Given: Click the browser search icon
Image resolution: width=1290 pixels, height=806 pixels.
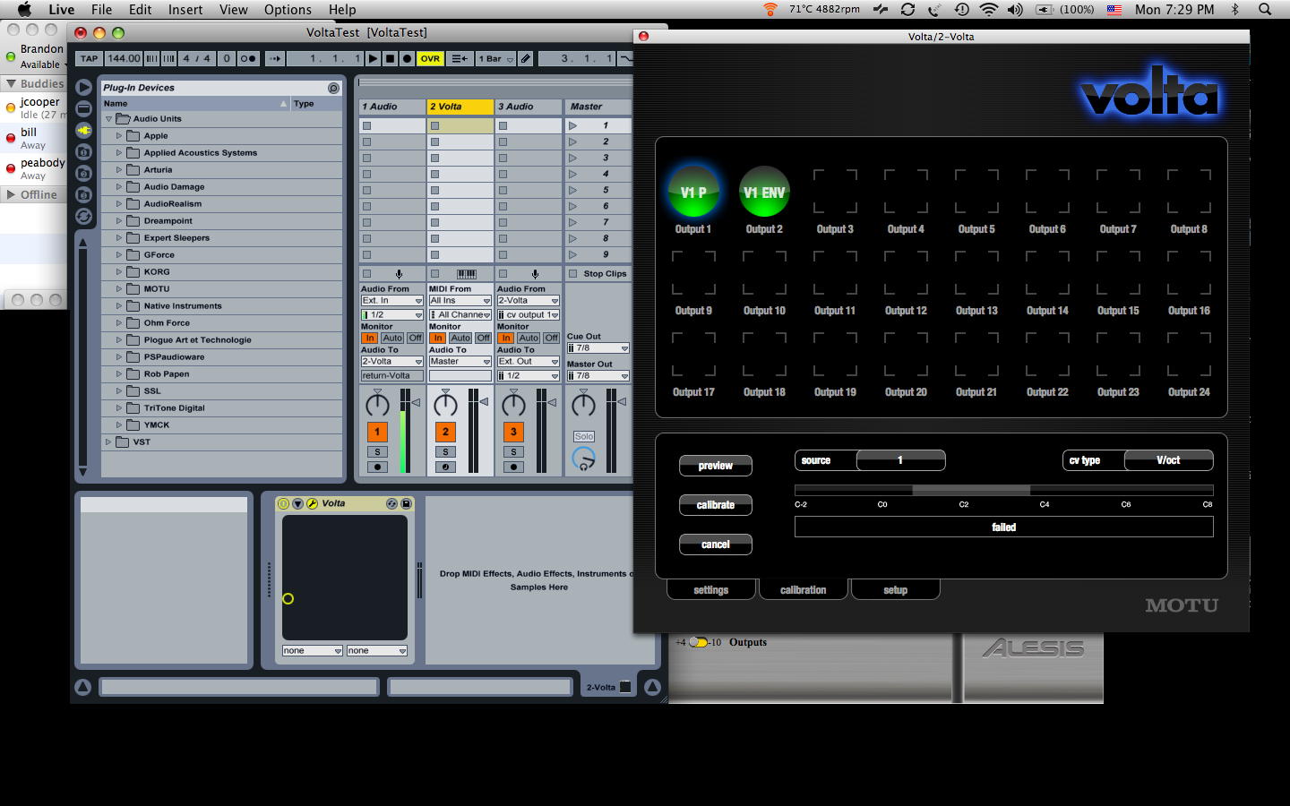Looking at the screenshot, I should point(333,88).
